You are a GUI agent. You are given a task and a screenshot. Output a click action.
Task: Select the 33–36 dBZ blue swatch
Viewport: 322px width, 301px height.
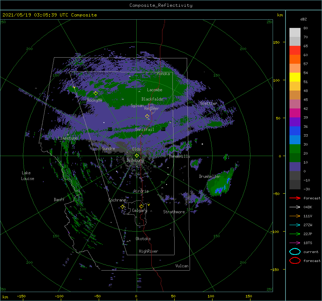pos(295,131)
